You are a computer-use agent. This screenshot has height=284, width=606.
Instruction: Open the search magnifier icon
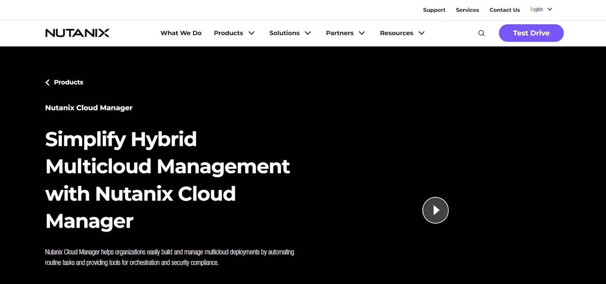pyautogui.click(x=481, y=33)
